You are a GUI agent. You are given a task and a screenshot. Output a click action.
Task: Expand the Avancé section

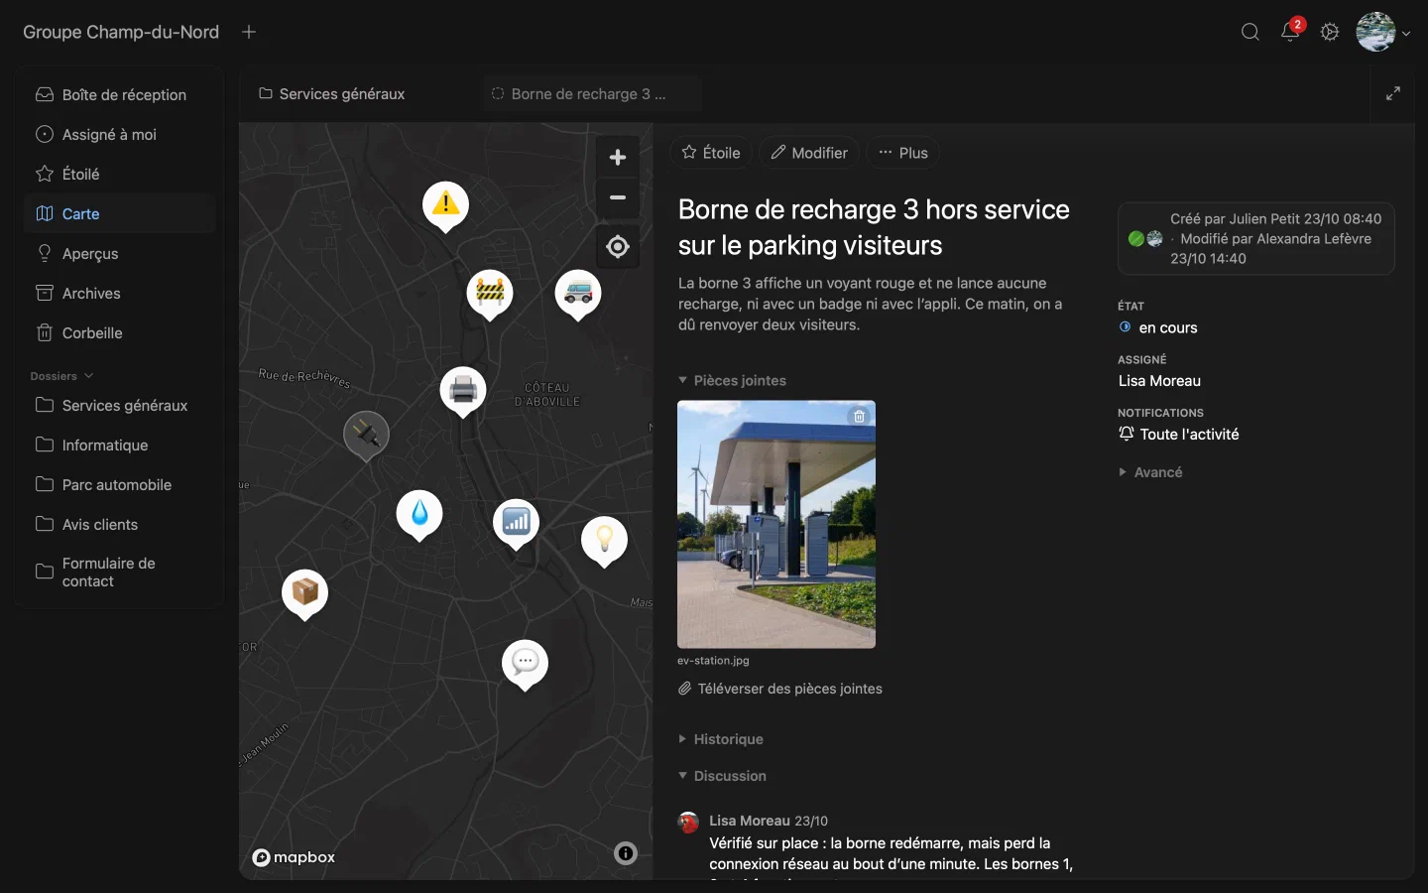pos(1150,472)
